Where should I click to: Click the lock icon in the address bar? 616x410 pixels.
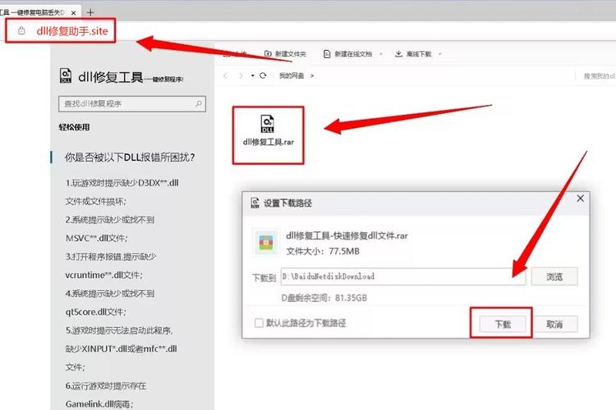pyautogui.click(x=21, y=30)
